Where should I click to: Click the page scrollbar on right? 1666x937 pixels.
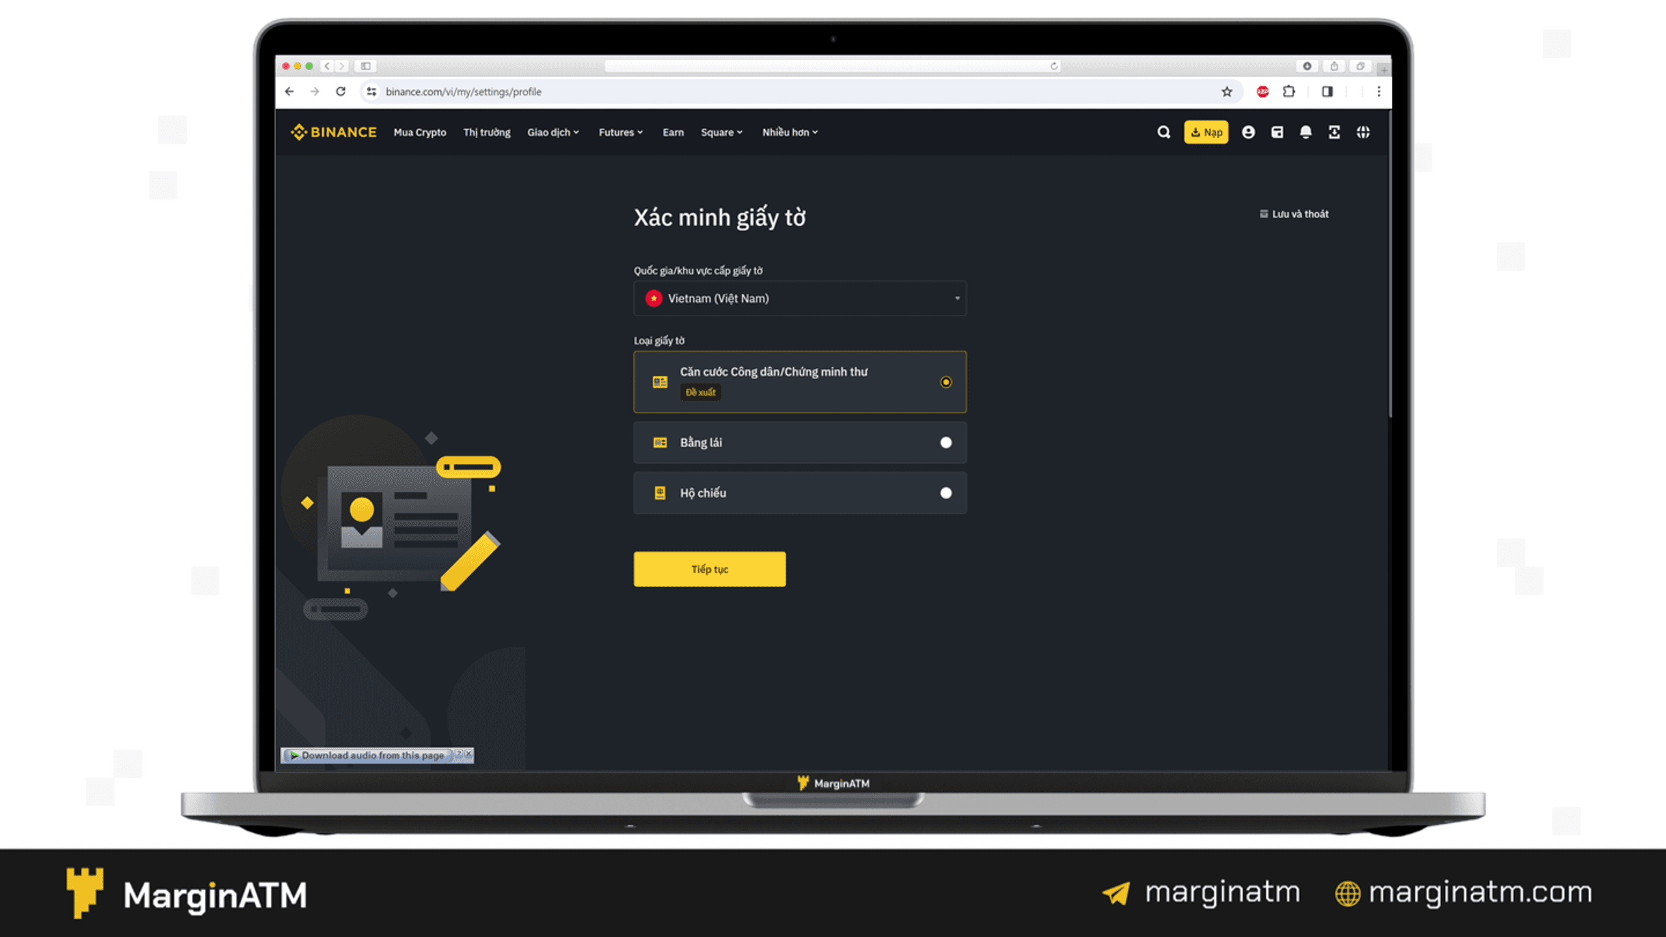[1389, 264]
